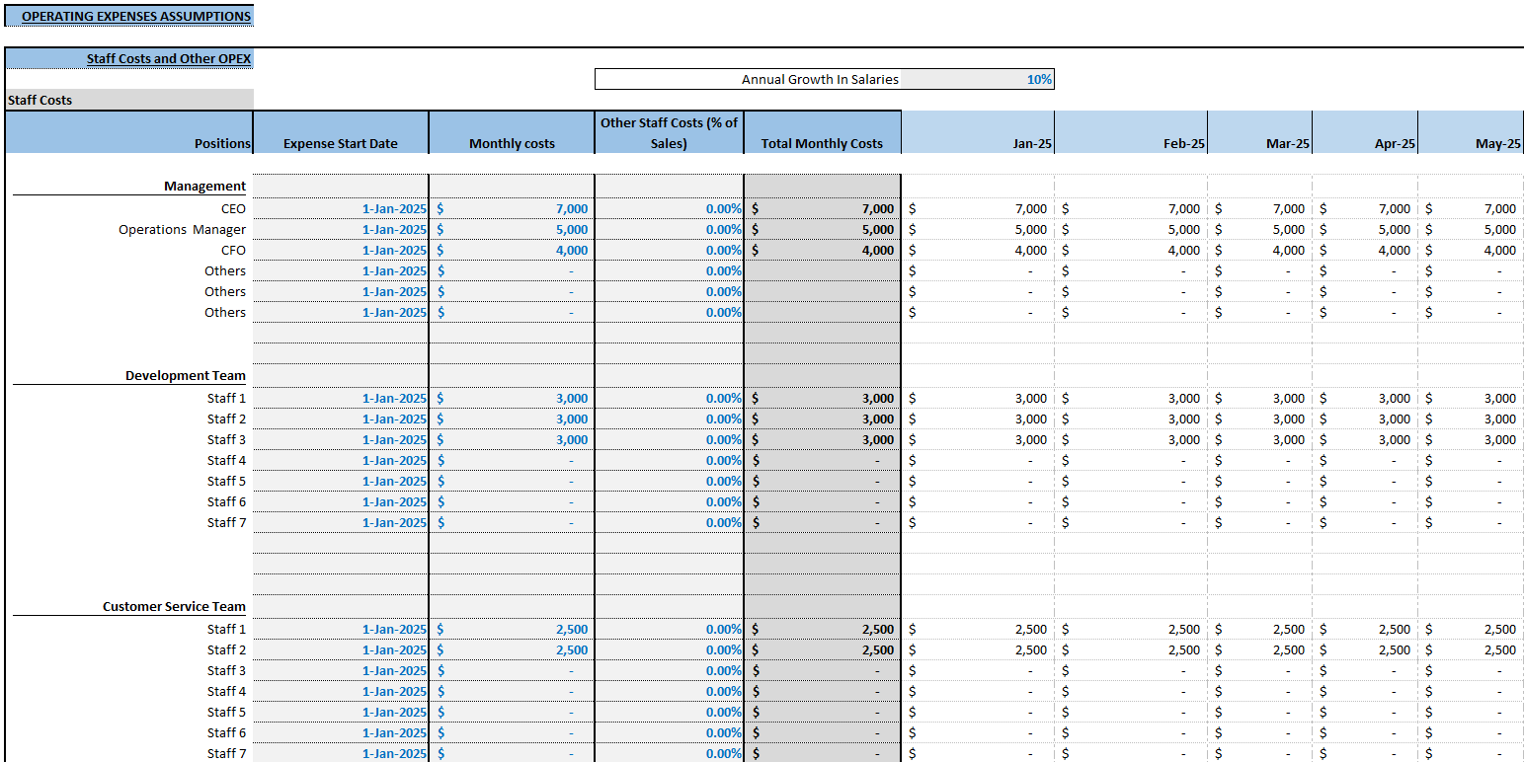Screen dimensions: 1524x762
Task: Select the Positions column header
Action: click(129, 132)
